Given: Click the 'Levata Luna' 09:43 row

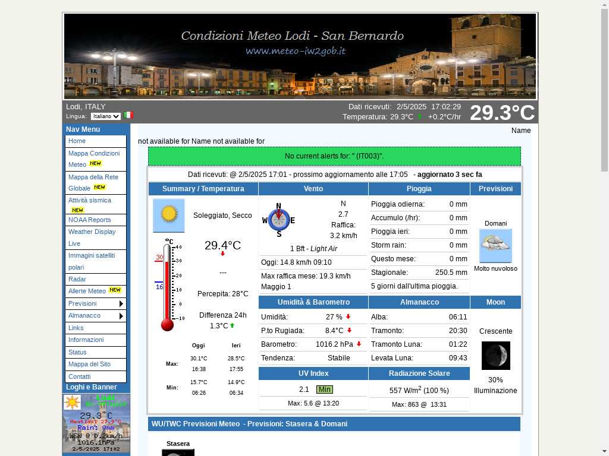Looking at the screenshot, I should pyautogui.click(x=419, y=358).
